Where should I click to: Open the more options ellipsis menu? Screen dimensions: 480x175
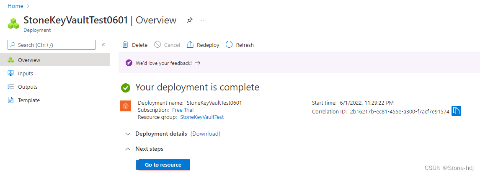[x=203, y=20]
